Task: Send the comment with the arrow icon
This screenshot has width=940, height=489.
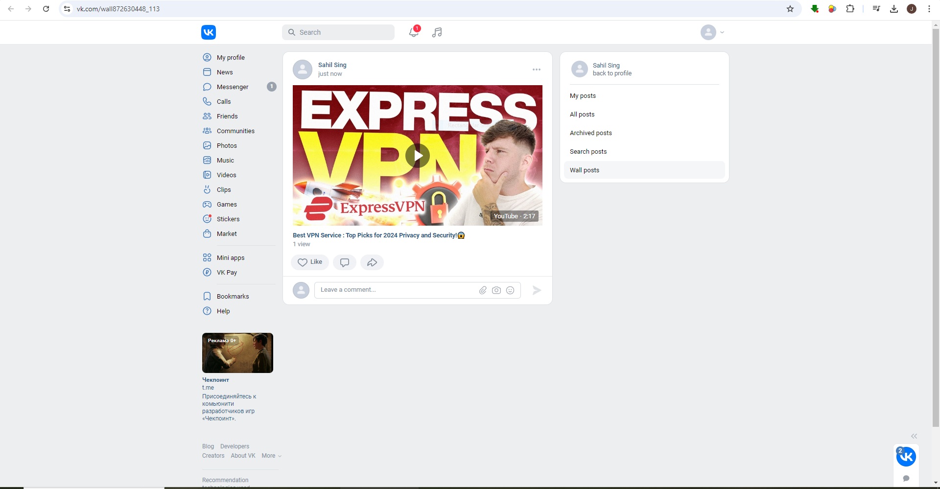Action: pos(537,290)
